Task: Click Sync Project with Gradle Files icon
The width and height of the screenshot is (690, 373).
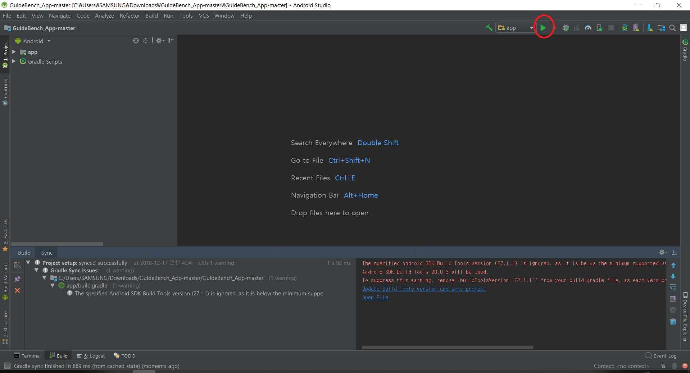Action: pos(625,28)
